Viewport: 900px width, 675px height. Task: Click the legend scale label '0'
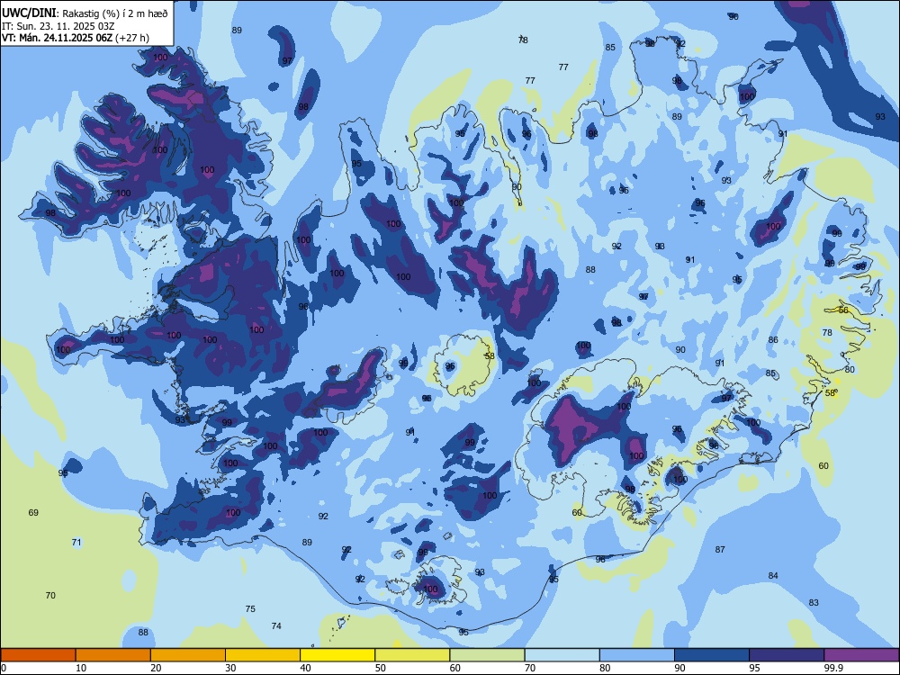(x=4, y=668)
